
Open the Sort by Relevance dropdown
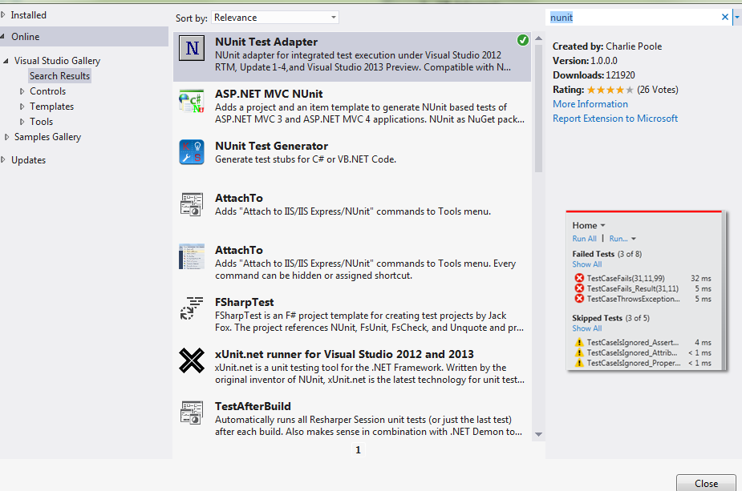pos(275,18)
